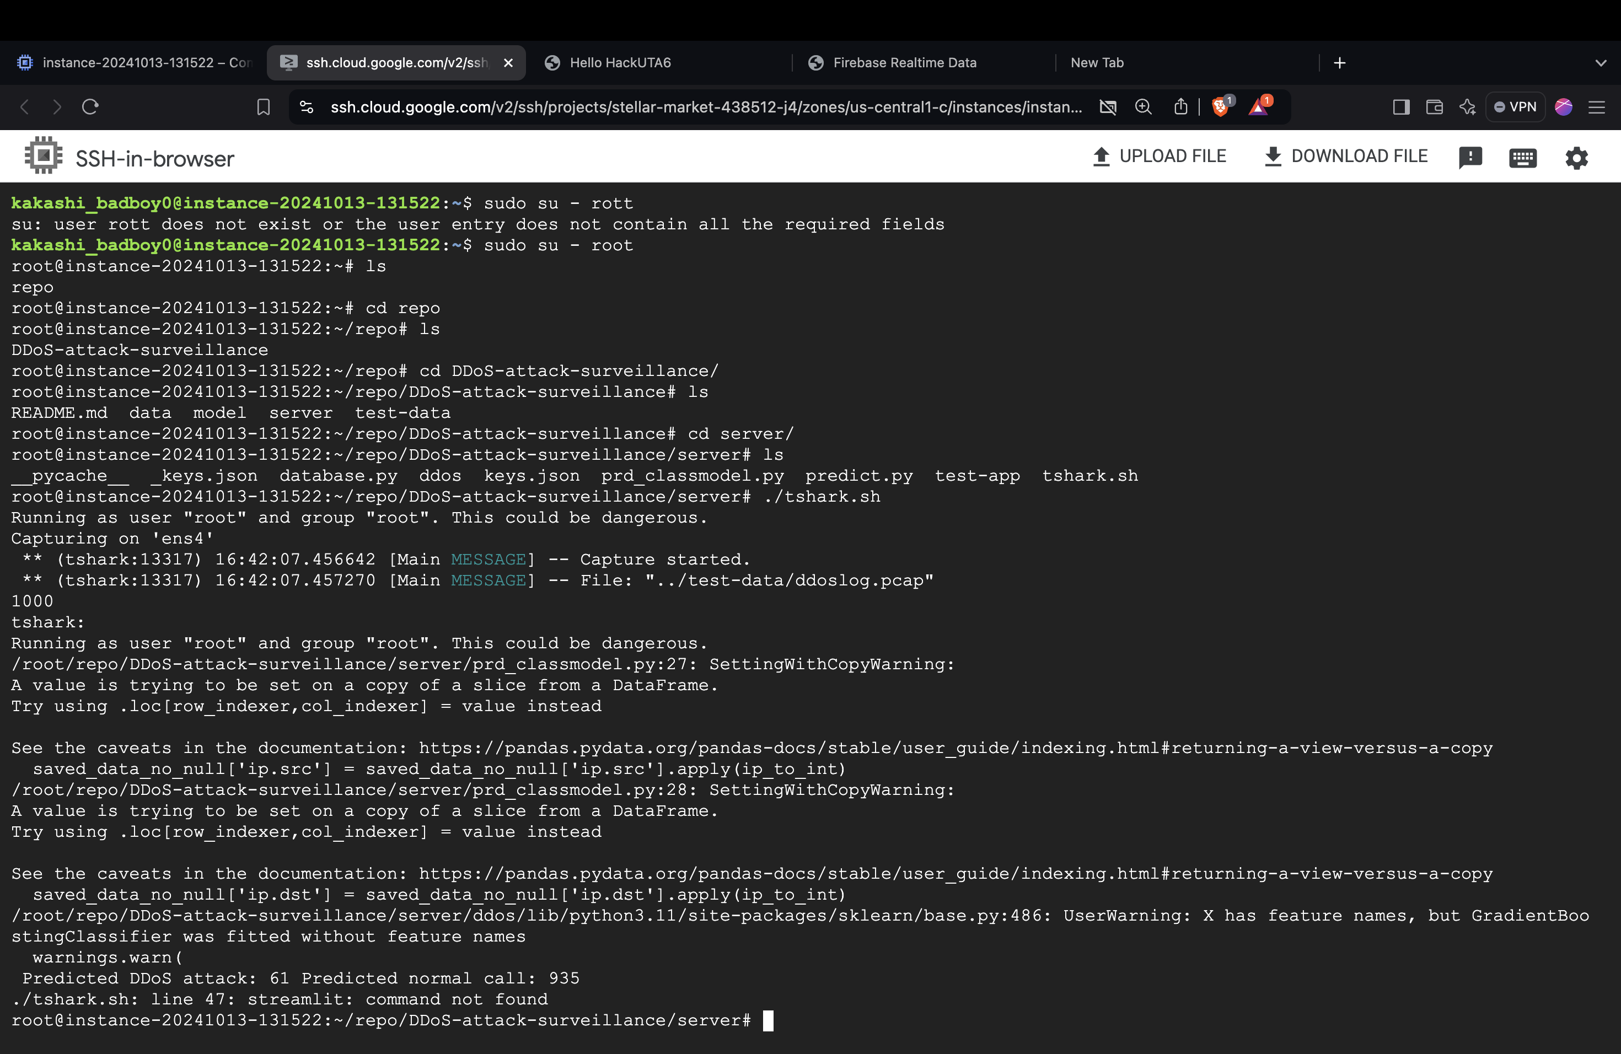Toggle the browser sidebar panel
The width and height of the screenshot is (1621, 1054).
point(1401,107)
